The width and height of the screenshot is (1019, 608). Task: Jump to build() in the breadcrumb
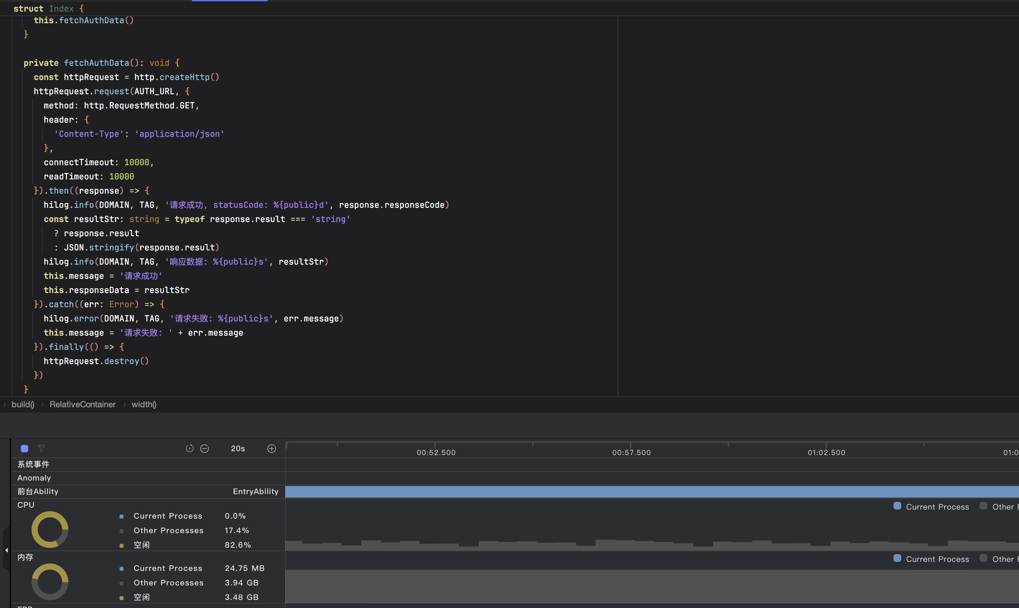coord(23,404)
